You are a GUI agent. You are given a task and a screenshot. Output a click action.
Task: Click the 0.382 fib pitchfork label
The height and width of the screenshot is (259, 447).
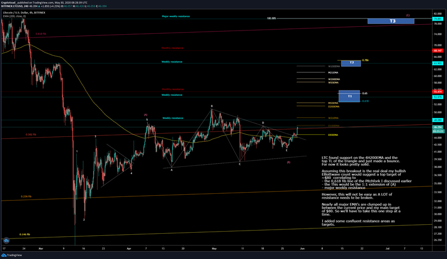(x=31, y=134)
